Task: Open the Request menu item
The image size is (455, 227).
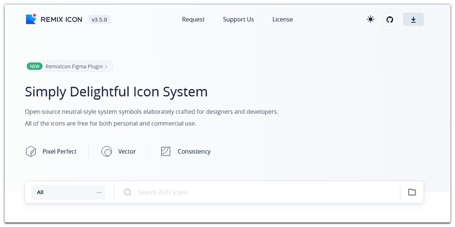Action: 193,20
